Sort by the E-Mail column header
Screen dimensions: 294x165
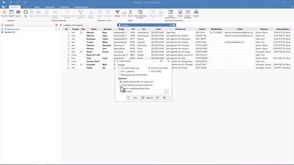point(240,29)
